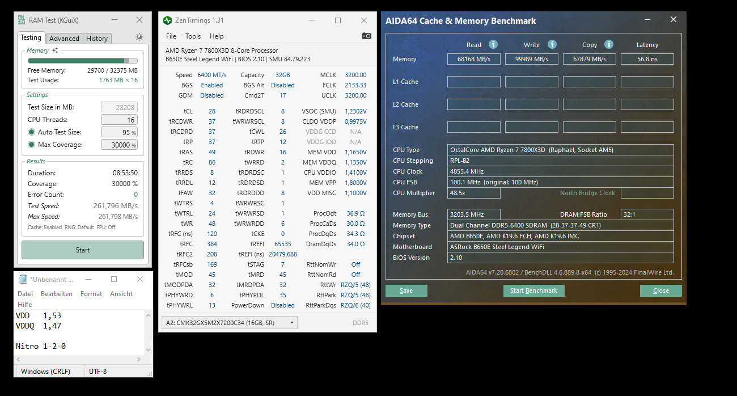The image size is (737, 396).
Task: Select the Max Coverage radio option
Action: (x=32, y=145)
